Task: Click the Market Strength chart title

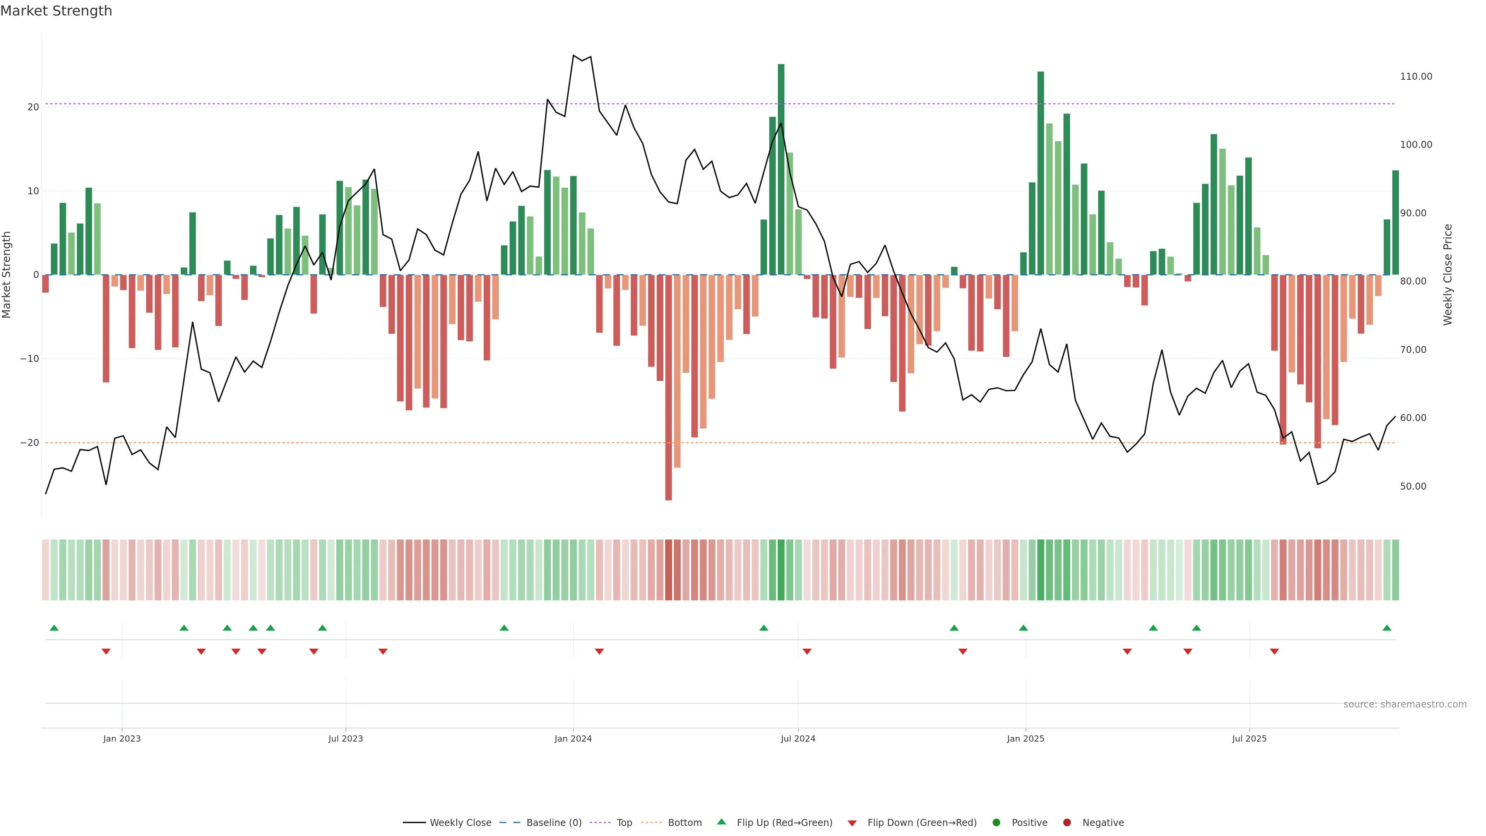Action: (x=56, y=11)
